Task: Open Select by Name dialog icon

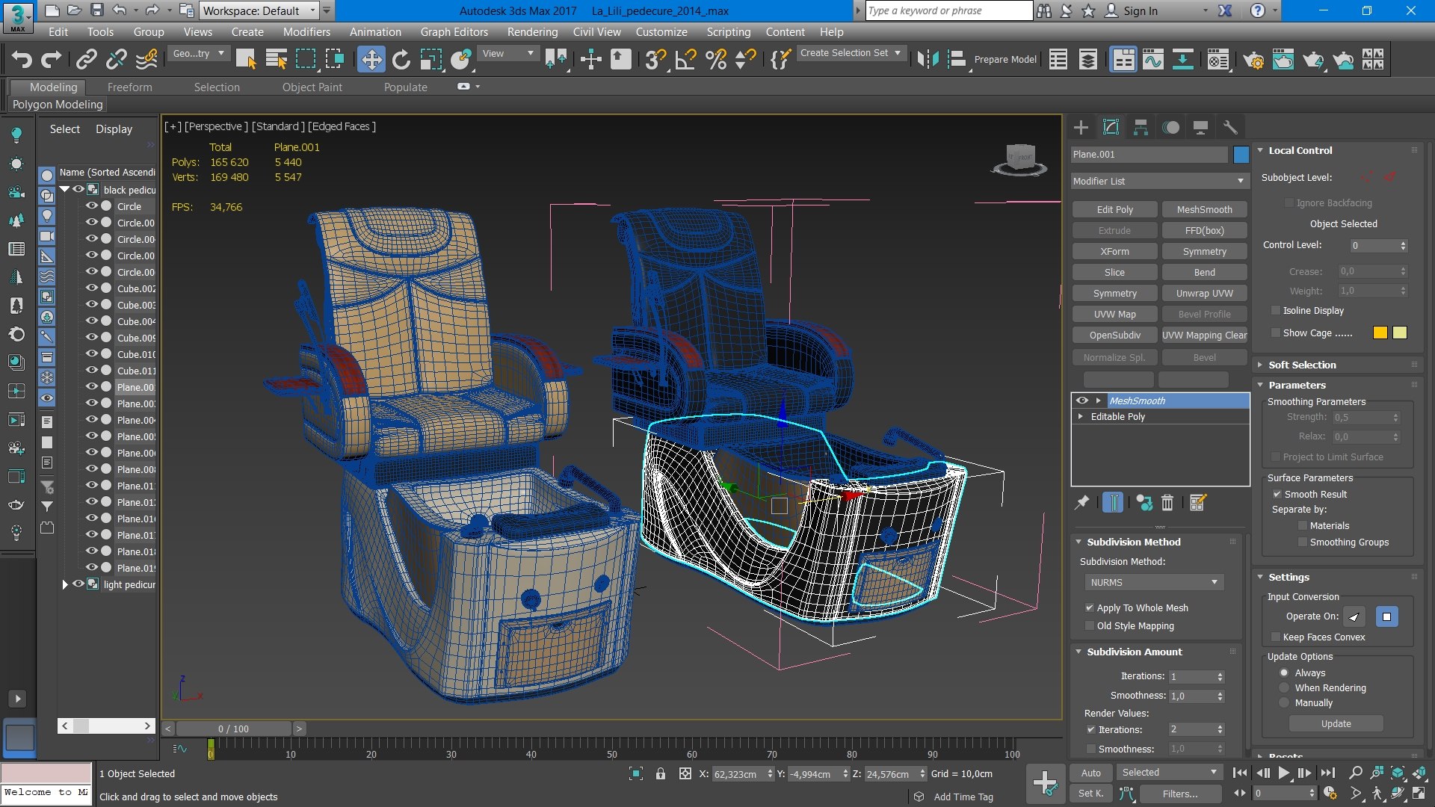Action: tap(277, 59)
